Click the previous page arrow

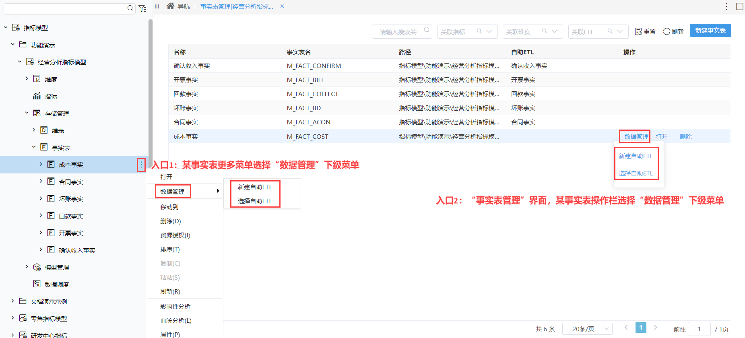[626, 327]
